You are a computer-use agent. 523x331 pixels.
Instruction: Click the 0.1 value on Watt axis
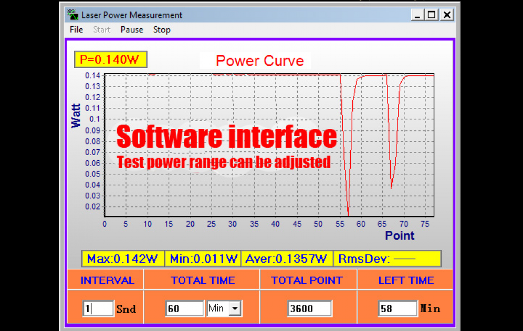pos(95,119)
